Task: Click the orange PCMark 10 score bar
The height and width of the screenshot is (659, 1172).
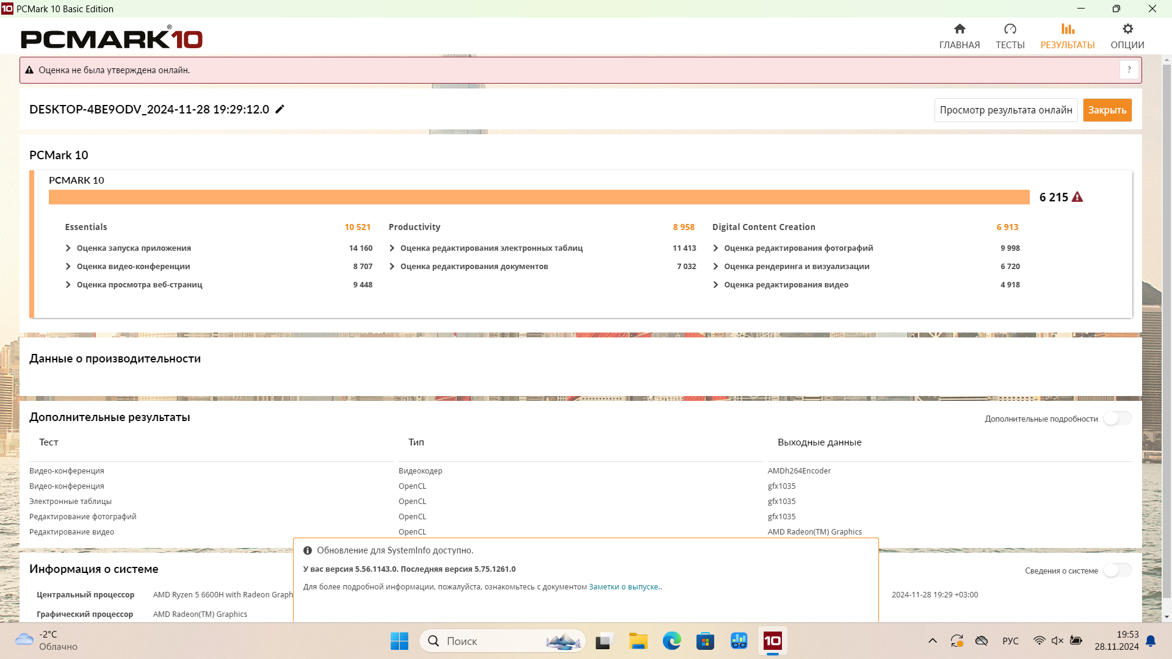Action: pos(538,197)
